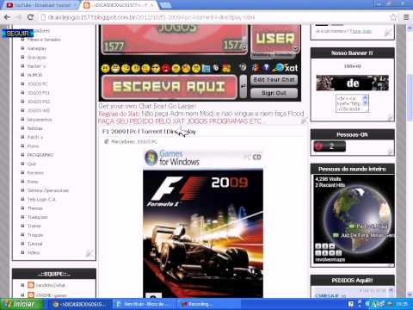Open the JOGOS PS2 category link

[39, 102]
